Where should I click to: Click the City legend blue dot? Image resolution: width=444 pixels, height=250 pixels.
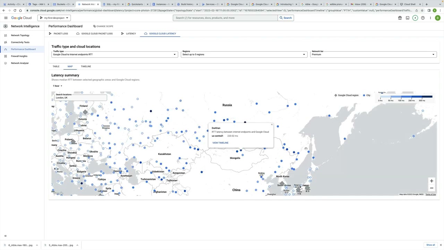click(364, 95)
